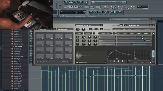This screenshot has height=91, width=163.
Task: Open the 1/2 beat snap dropdown
Action: (142, 7)
